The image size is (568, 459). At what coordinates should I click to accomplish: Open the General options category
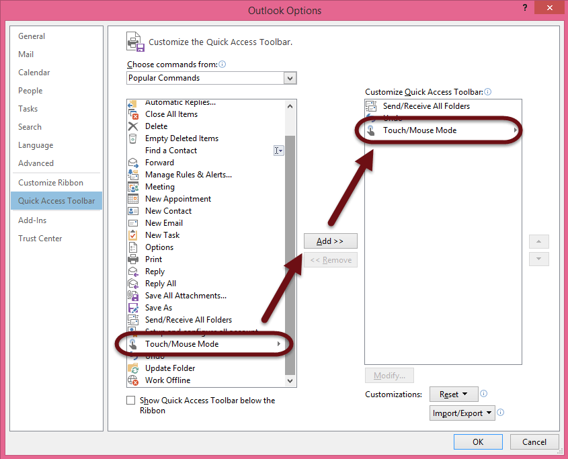pos(32,36)
